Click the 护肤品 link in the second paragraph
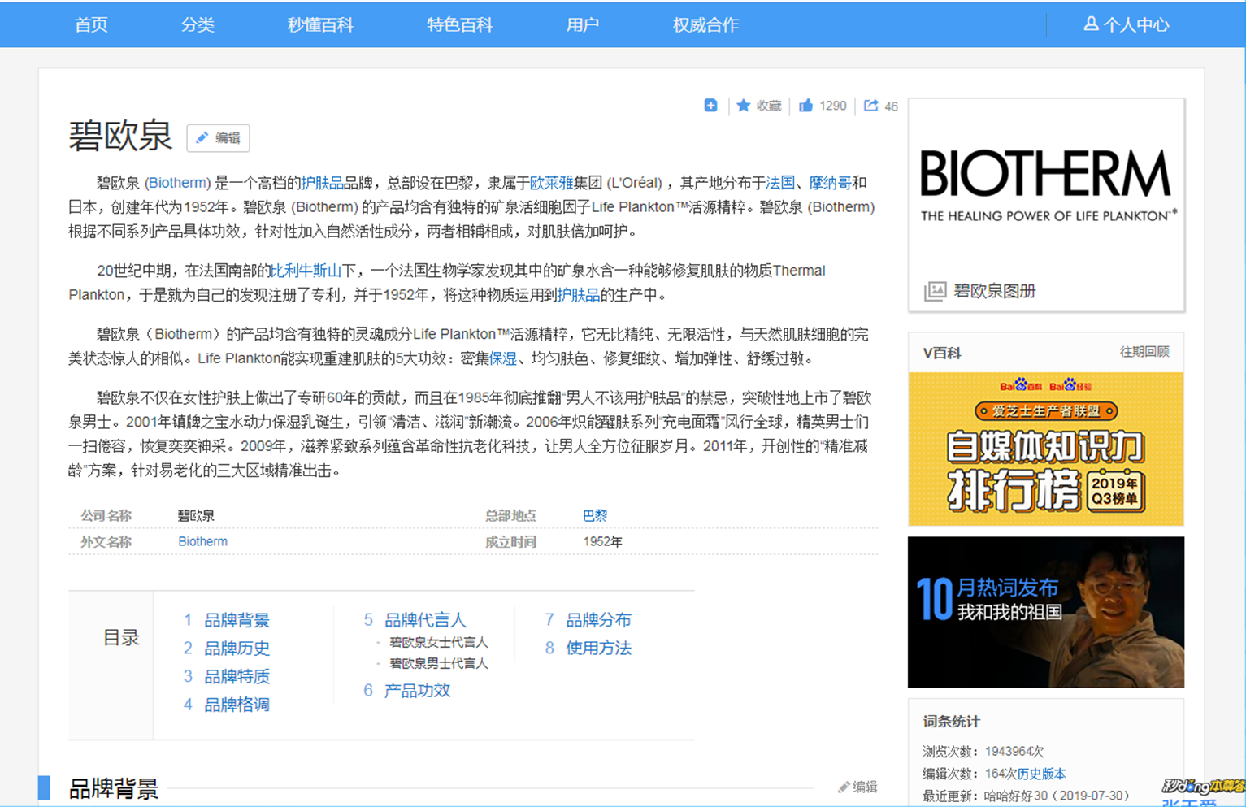This screenshot has height=807, width=1246. (578, 295)
